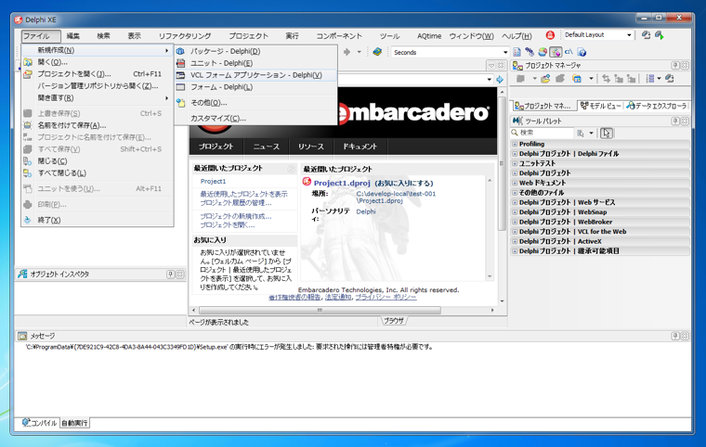Image resolution: width=706 pixels, height=447 pixels.
Task: Click the プロジェクトの新規作成... link
Action: coord(235,216)
